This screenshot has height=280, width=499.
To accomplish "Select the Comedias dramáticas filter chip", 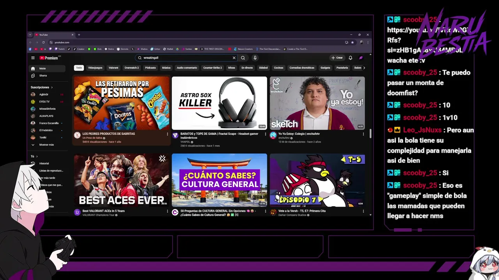I will pyautogui.click(x=302, y=68).
